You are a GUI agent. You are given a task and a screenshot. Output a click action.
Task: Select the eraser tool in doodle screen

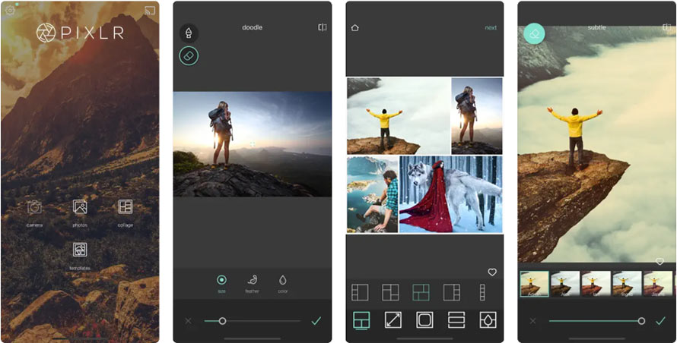click(x=189, y=55)
